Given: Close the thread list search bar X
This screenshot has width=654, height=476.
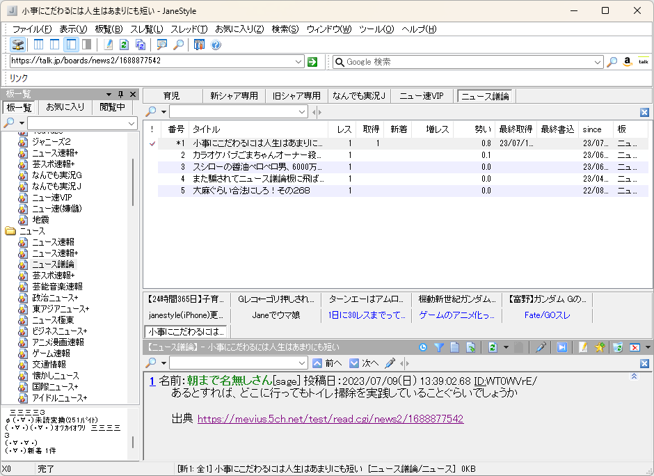Looking at the screenshot, I should click(644, 112).
